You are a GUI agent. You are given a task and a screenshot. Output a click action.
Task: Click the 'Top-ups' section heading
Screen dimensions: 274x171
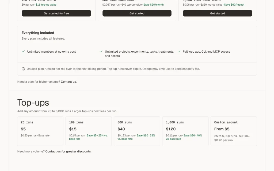33,103
